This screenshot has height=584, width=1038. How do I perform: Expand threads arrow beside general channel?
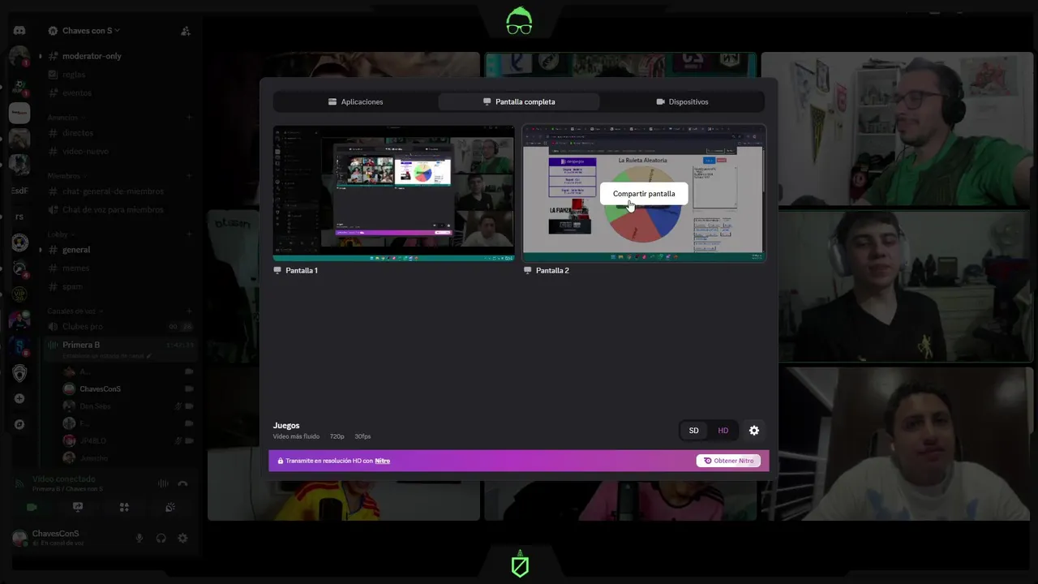[x=41, y=250]
